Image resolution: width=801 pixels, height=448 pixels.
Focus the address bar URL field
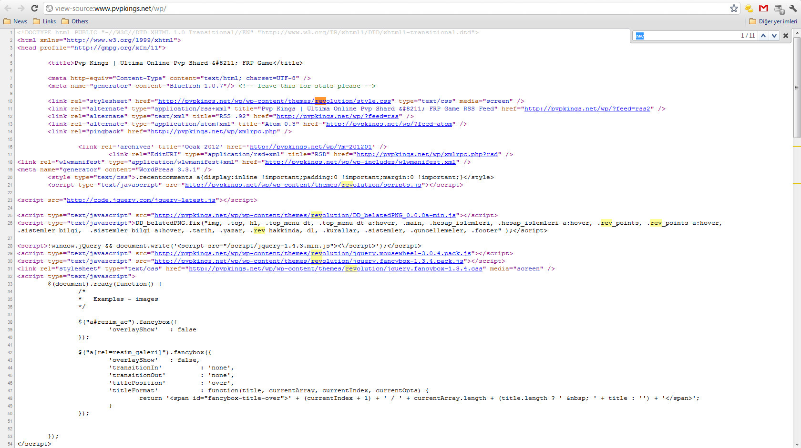[x=391, y=9]
